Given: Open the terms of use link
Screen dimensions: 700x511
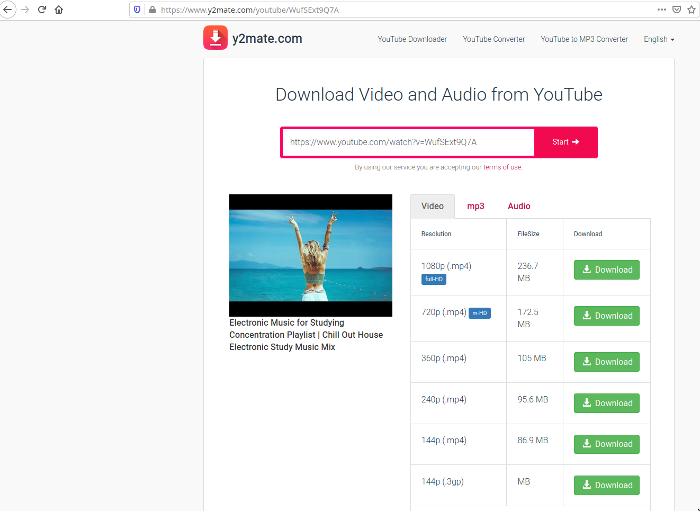Looking at the screenshot, I should 502,167.
